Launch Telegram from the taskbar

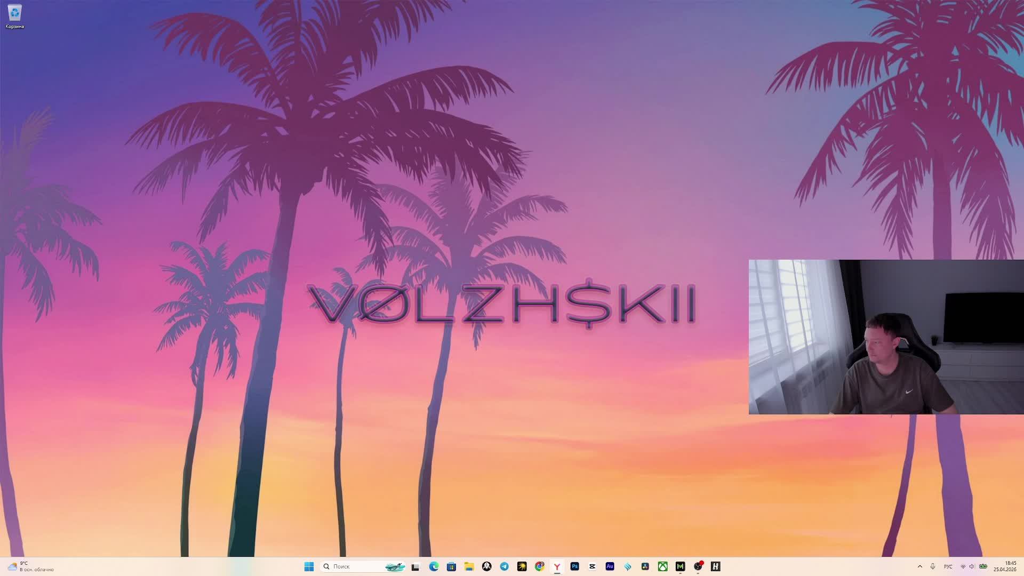504,566
